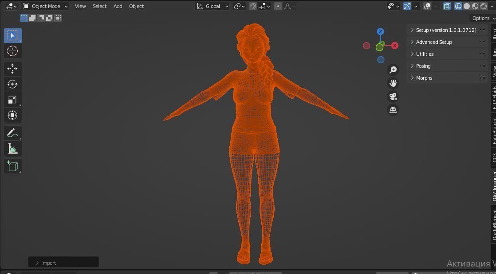Click the zoom view magnifier icon
This screenshot has height=274, width=496.
coord(393,70)
